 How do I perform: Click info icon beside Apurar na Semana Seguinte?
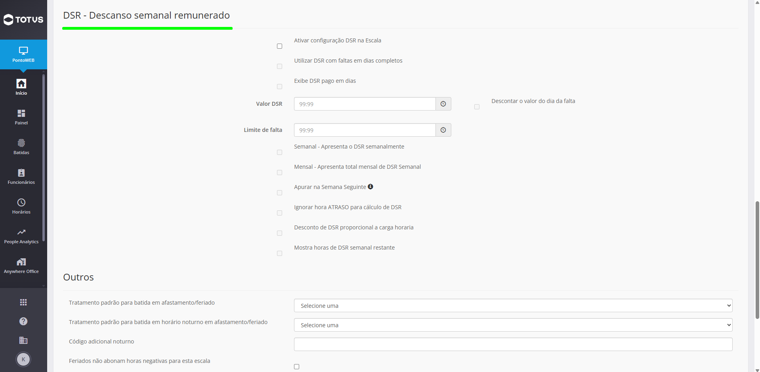click(370, 187)
